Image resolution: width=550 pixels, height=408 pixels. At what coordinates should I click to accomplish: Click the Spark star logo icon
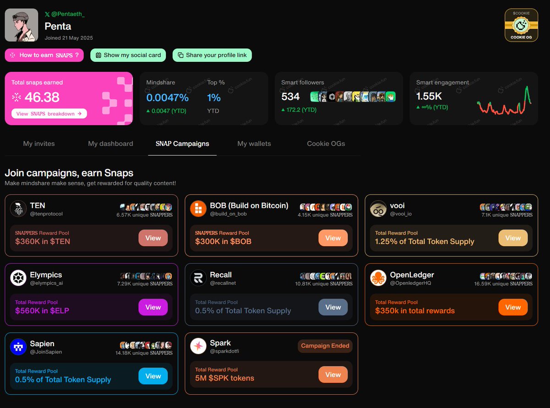pyautogui.click(x=198, y=346)
